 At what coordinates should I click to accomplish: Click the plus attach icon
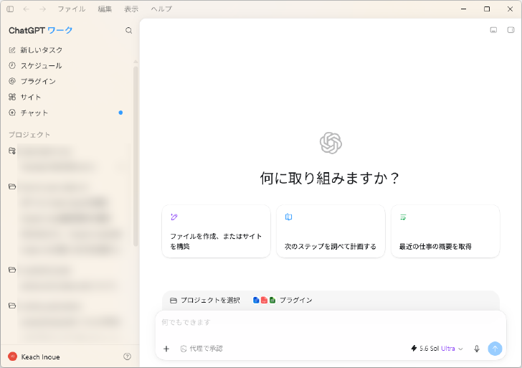166,349
